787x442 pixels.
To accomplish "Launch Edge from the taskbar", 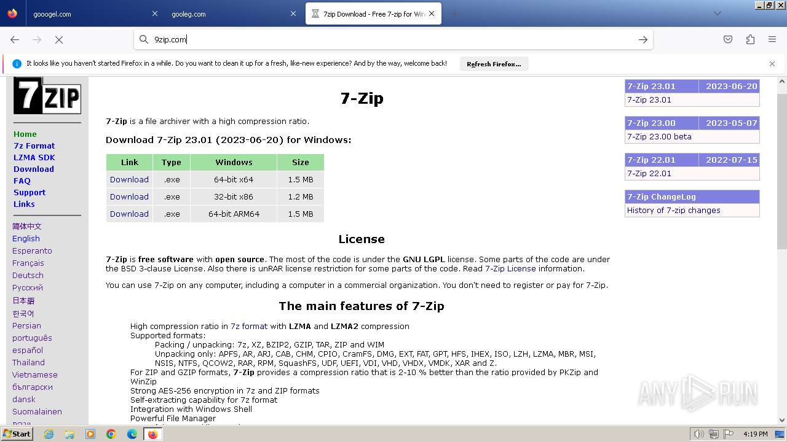I will 132,434.
